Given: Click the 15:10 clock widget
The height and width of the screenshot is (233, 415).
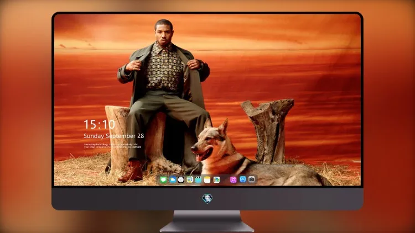Looking at the screenshot, I should (99, 124).
